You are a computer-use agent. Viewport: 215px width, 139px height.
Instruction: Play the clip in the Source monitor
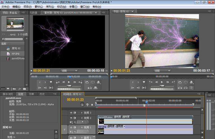[69, 82]
